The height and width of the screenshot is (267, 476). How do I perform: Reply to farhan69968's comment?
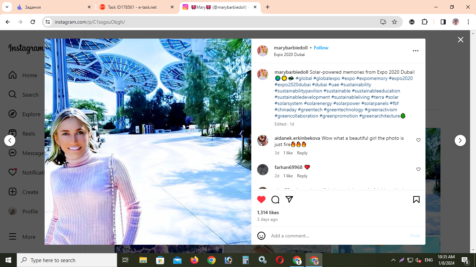(302, 176)
